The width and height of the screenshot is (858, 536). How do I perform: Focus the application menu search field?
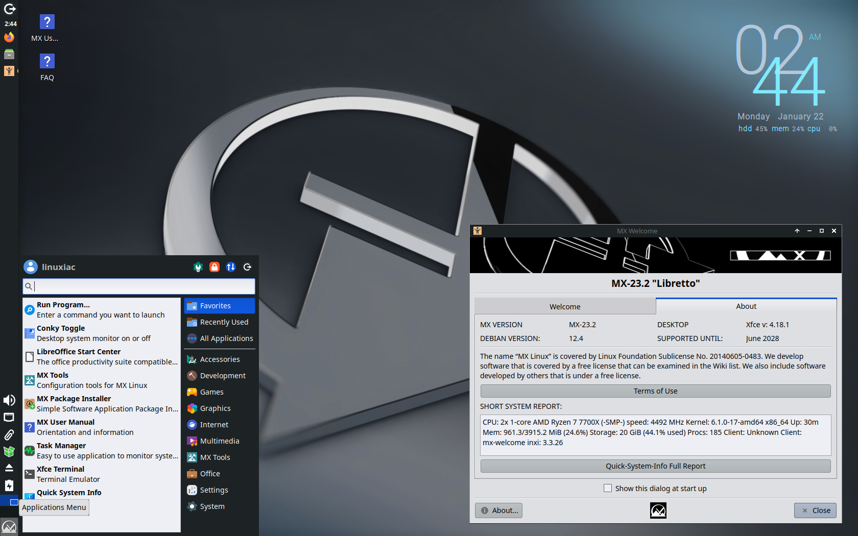tap(139, 286)
